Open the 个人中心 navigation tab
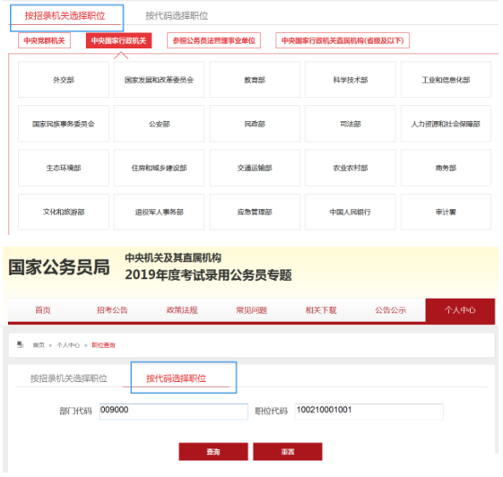 pos(460,310)
